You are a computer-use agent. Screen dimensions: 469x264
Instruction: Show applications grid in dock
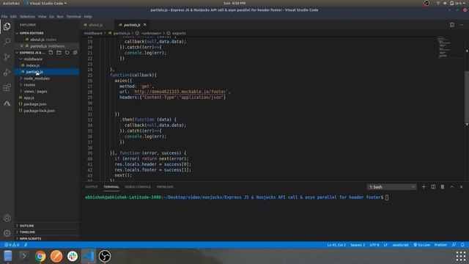pos(461,256)
